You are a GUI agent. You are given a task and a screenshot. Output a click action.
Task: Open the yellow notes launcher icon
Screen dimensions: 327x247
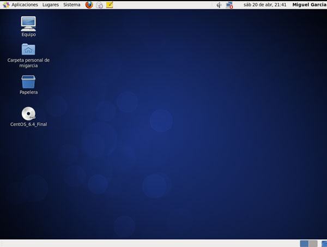click(x=110, y=4)
